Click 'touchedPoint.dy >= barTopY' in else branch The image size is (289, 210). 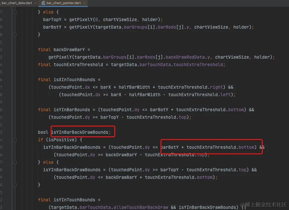(145, 170)
